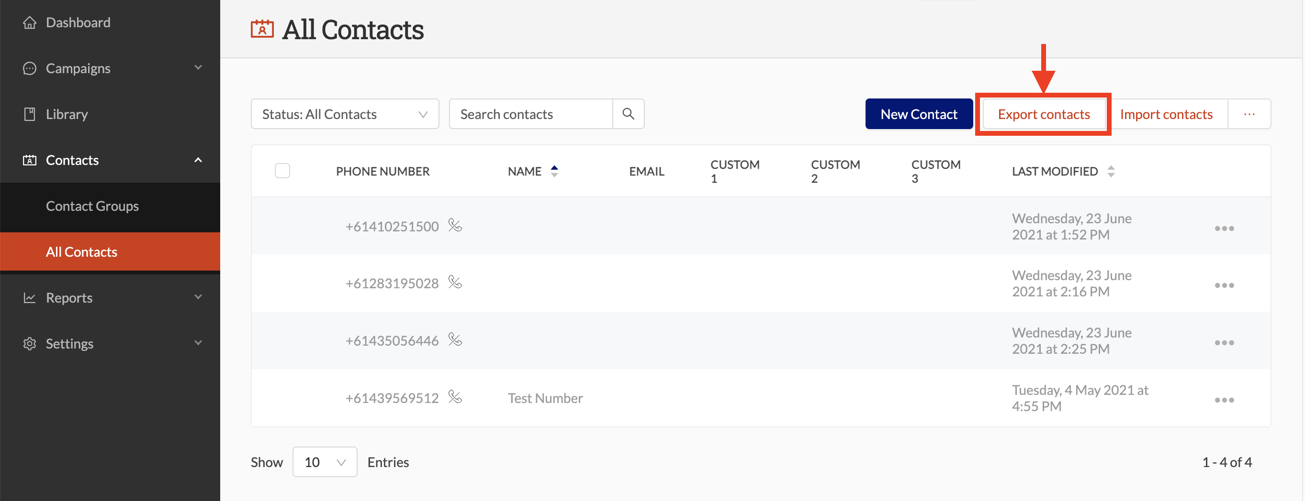Click Import contacts button
1305x501 pixels.
1166,114
